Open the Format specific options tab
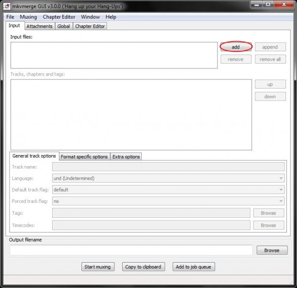 point(84,157)
